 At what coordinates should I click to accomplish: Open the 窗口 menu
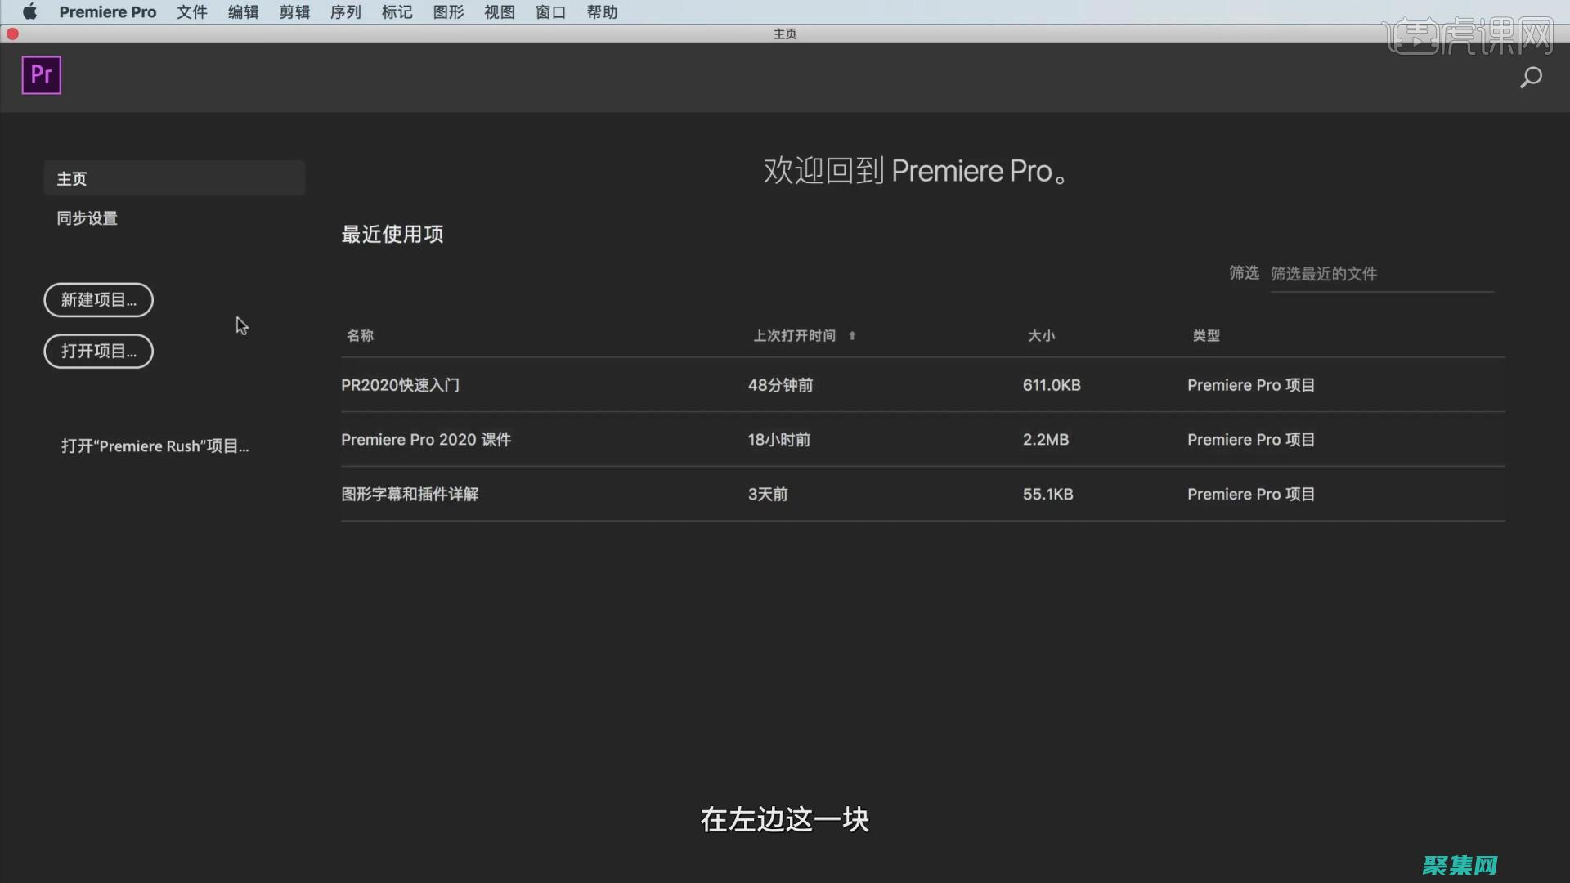549,12
